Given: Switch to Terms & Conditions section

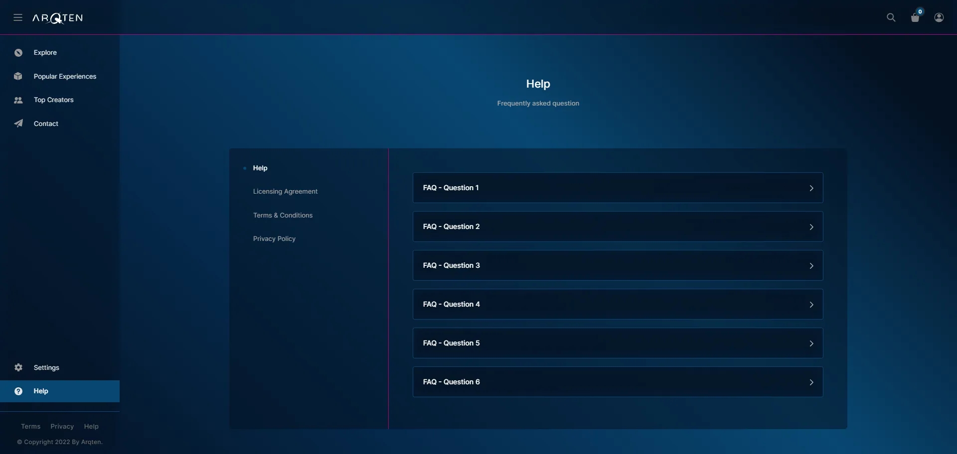Looking at the screenshot, I should [x=283, y=216].
